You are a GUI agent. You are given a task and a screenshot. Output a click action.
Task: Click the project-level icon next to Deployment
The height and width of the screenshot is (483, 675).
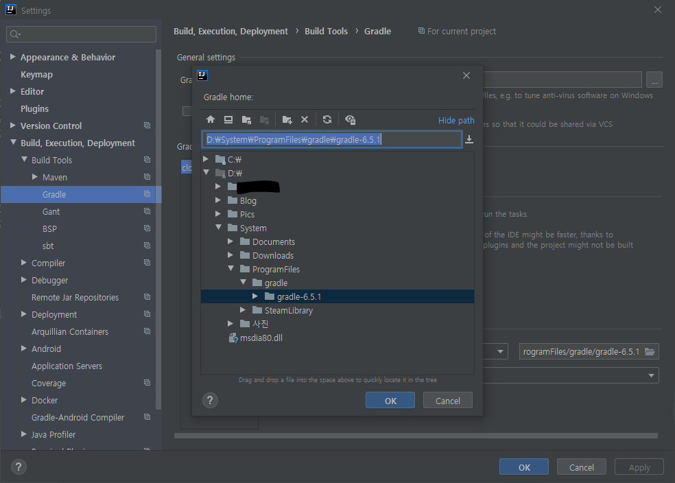tap(147, 314)
